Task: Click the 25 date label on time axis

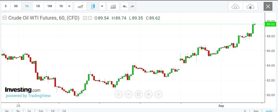Action: [x=18, y=106]
